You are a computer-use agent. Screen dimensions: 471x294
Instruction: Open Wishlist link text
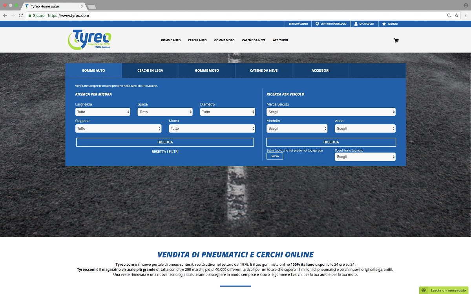point(393,24)
